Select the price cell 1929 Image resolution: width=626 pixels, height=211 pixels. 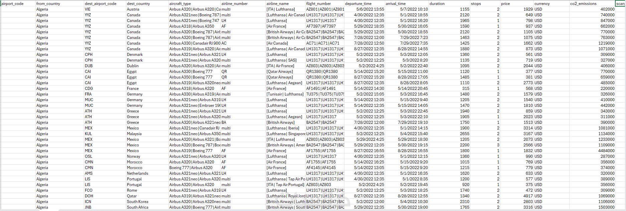[517, 9]
